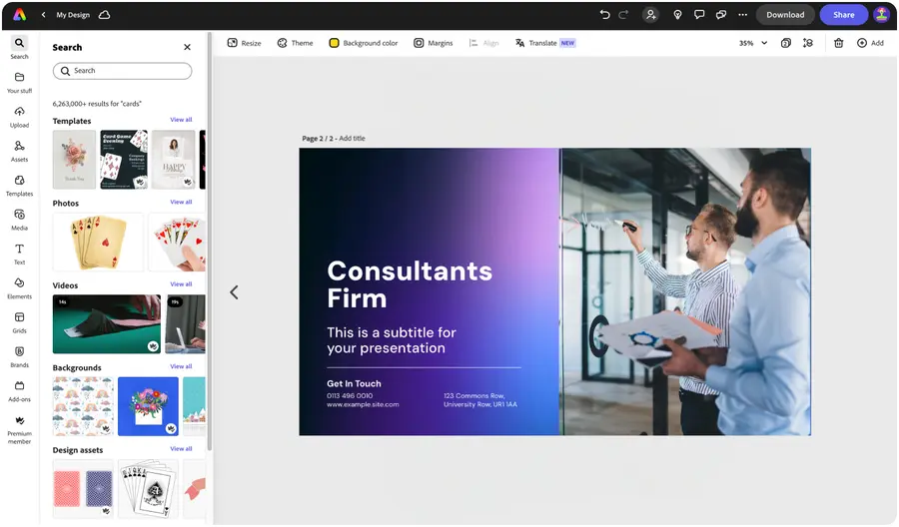Viewport: 899px width, 527px height.
Task: Select the Happy birthday template thumbnail
Action: click(x=174, y=160)
